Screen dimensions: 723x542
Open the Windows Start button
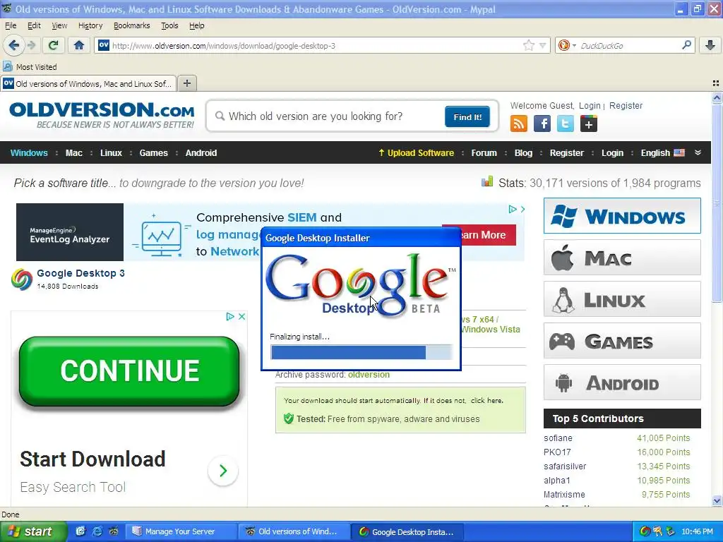point(33,531)
